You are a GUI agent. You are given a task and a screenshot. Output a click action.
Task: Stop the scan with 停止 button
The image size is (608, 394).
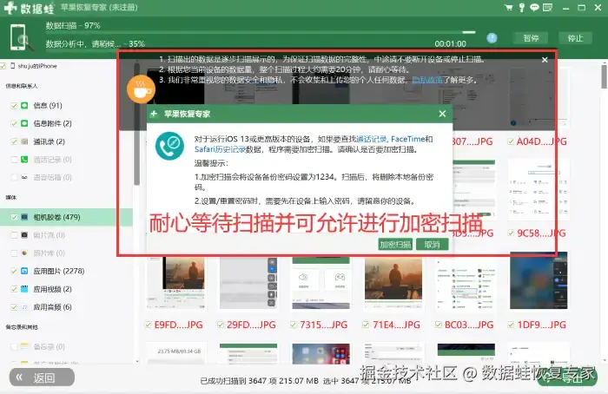575,38
